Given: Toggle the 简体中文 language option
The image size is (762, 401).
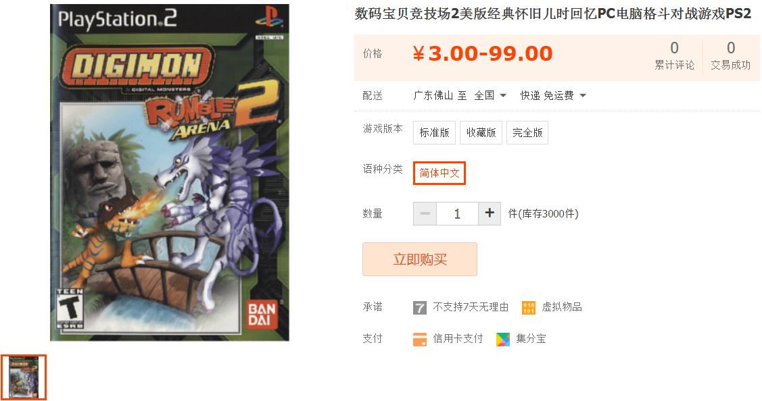Looking at the screenshot, I should pyautogui.click(x=439, y=173).
